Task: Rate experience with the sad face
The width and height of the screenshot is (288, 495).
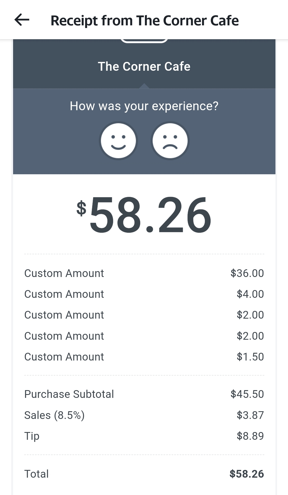Action: (170, 141)
